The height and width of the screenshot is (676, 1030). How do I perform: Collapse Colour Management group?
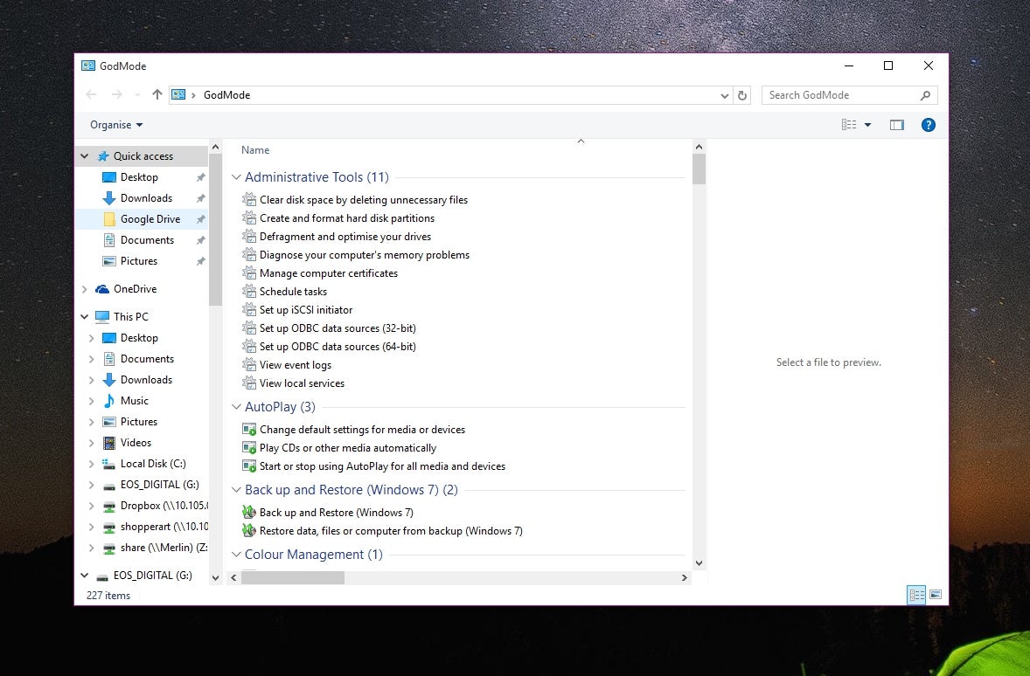pos(236,555)
